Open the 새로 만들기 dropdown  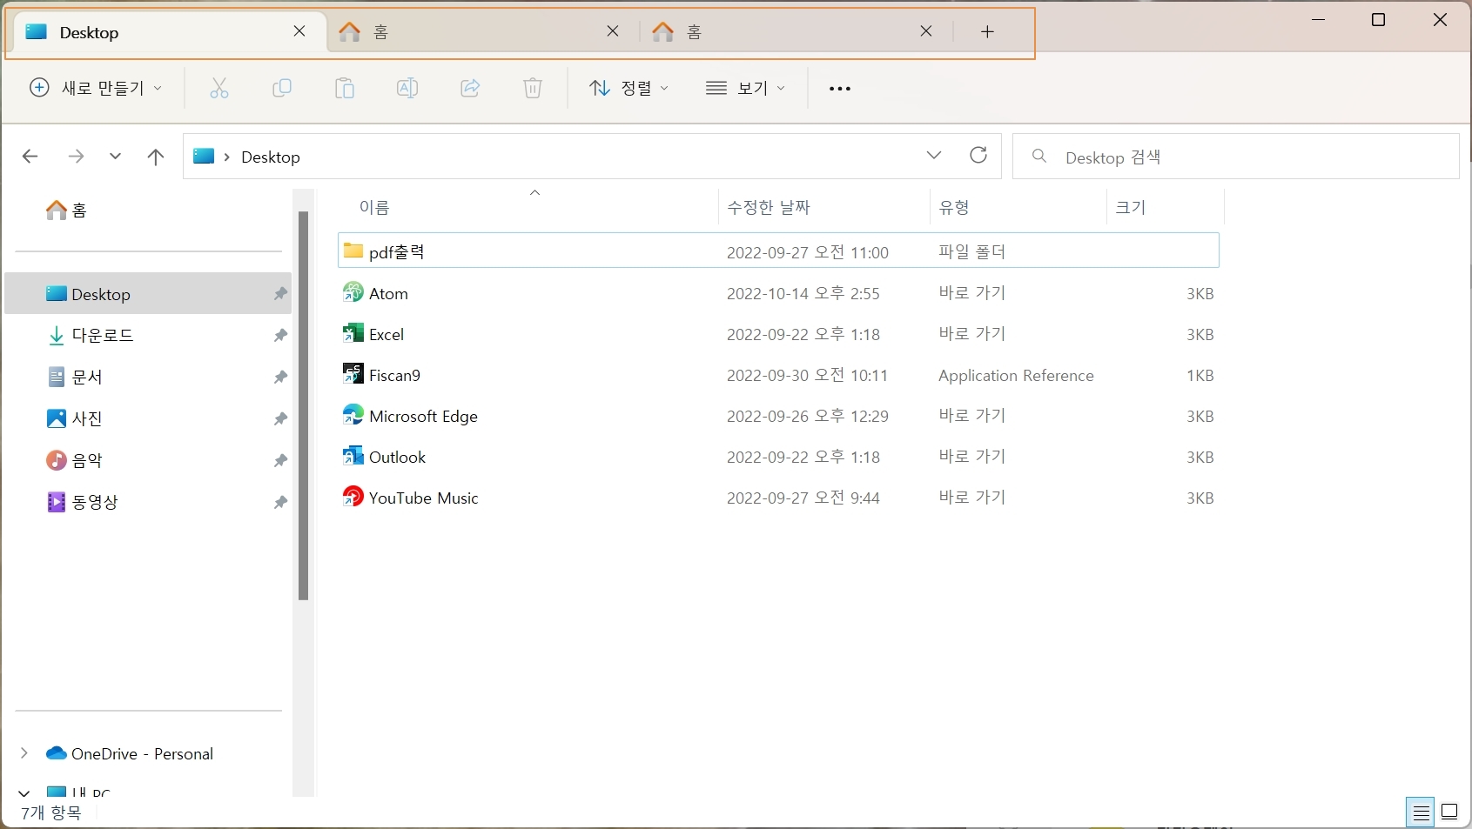[96, 88]
